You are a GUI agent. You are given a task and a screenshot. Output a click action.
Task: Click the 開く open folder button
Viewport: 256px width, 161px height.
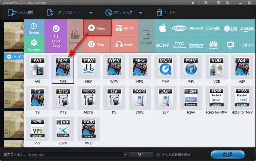(141, 155)
